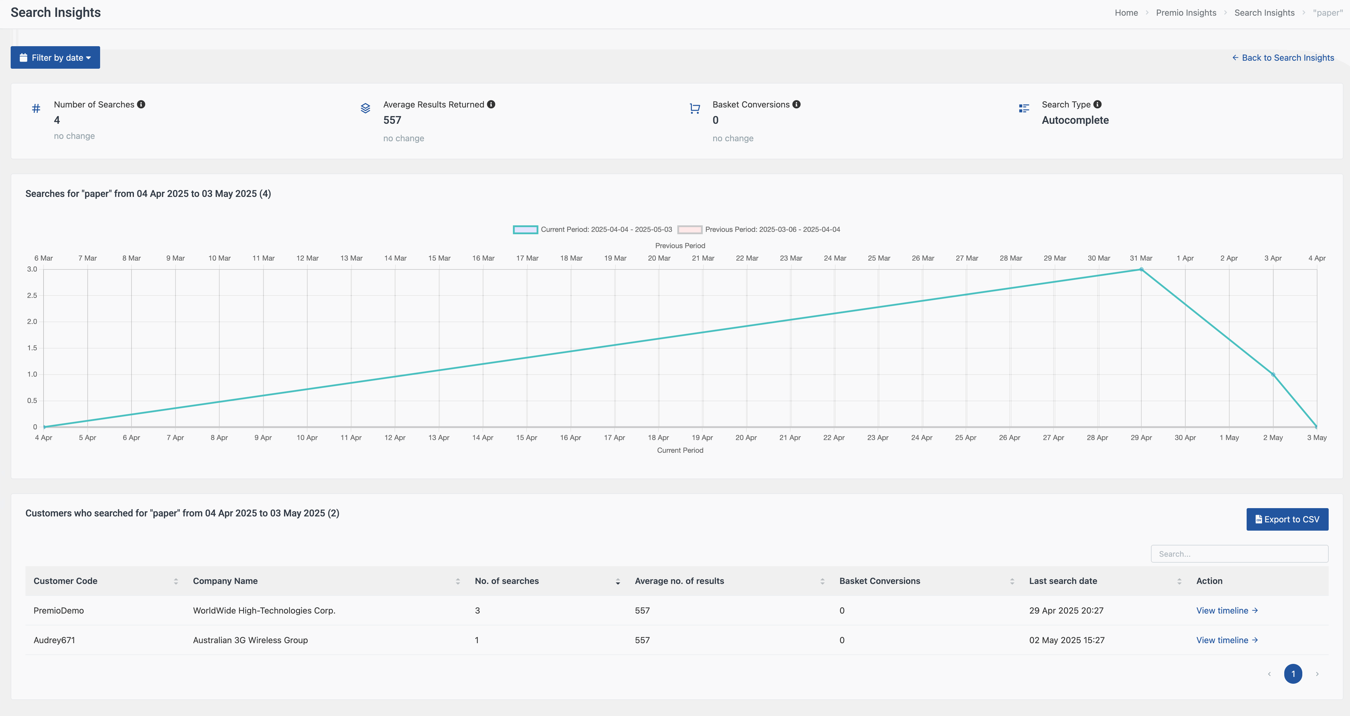Click info icon next to Search Type
1350x716 pixels.
(x=1097, y=104)
